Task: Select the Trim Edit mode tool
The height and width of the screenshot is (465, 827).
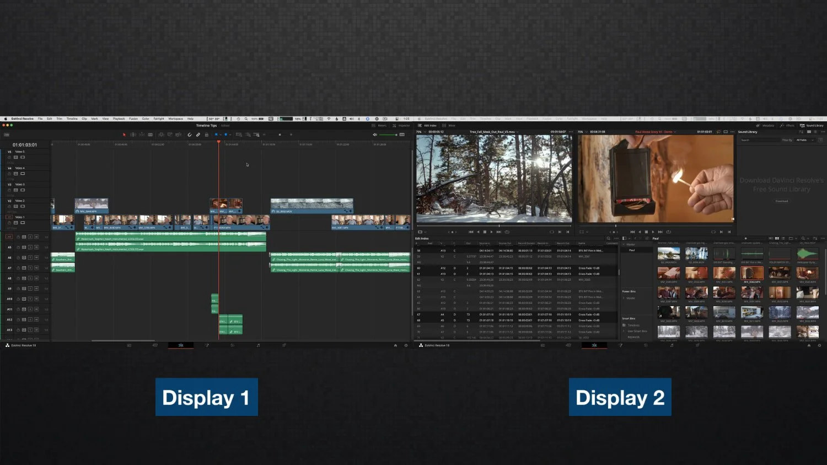Action: tap(134, 134)
